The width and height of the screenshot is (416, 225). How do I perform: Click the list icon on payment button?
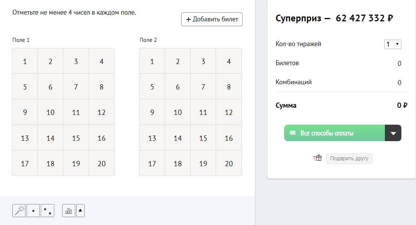[x=293, y=133]
